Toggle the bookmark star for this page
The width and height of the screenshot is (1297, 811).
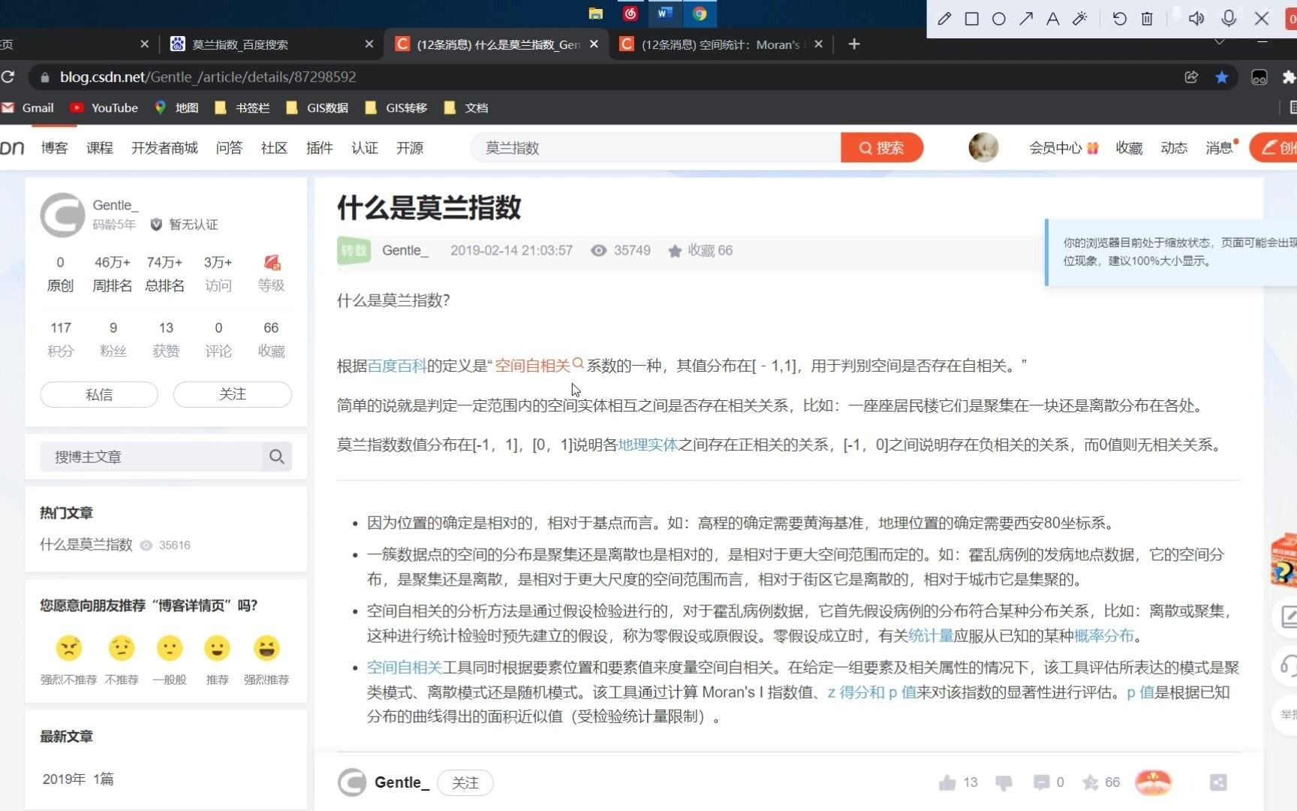(x=1221, y=77)
